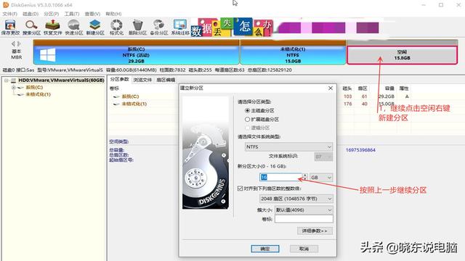Click the HD0 disk icon in tree
This screenshot has width=465, height=261.
pyautogui.click(x=13, y=80)
